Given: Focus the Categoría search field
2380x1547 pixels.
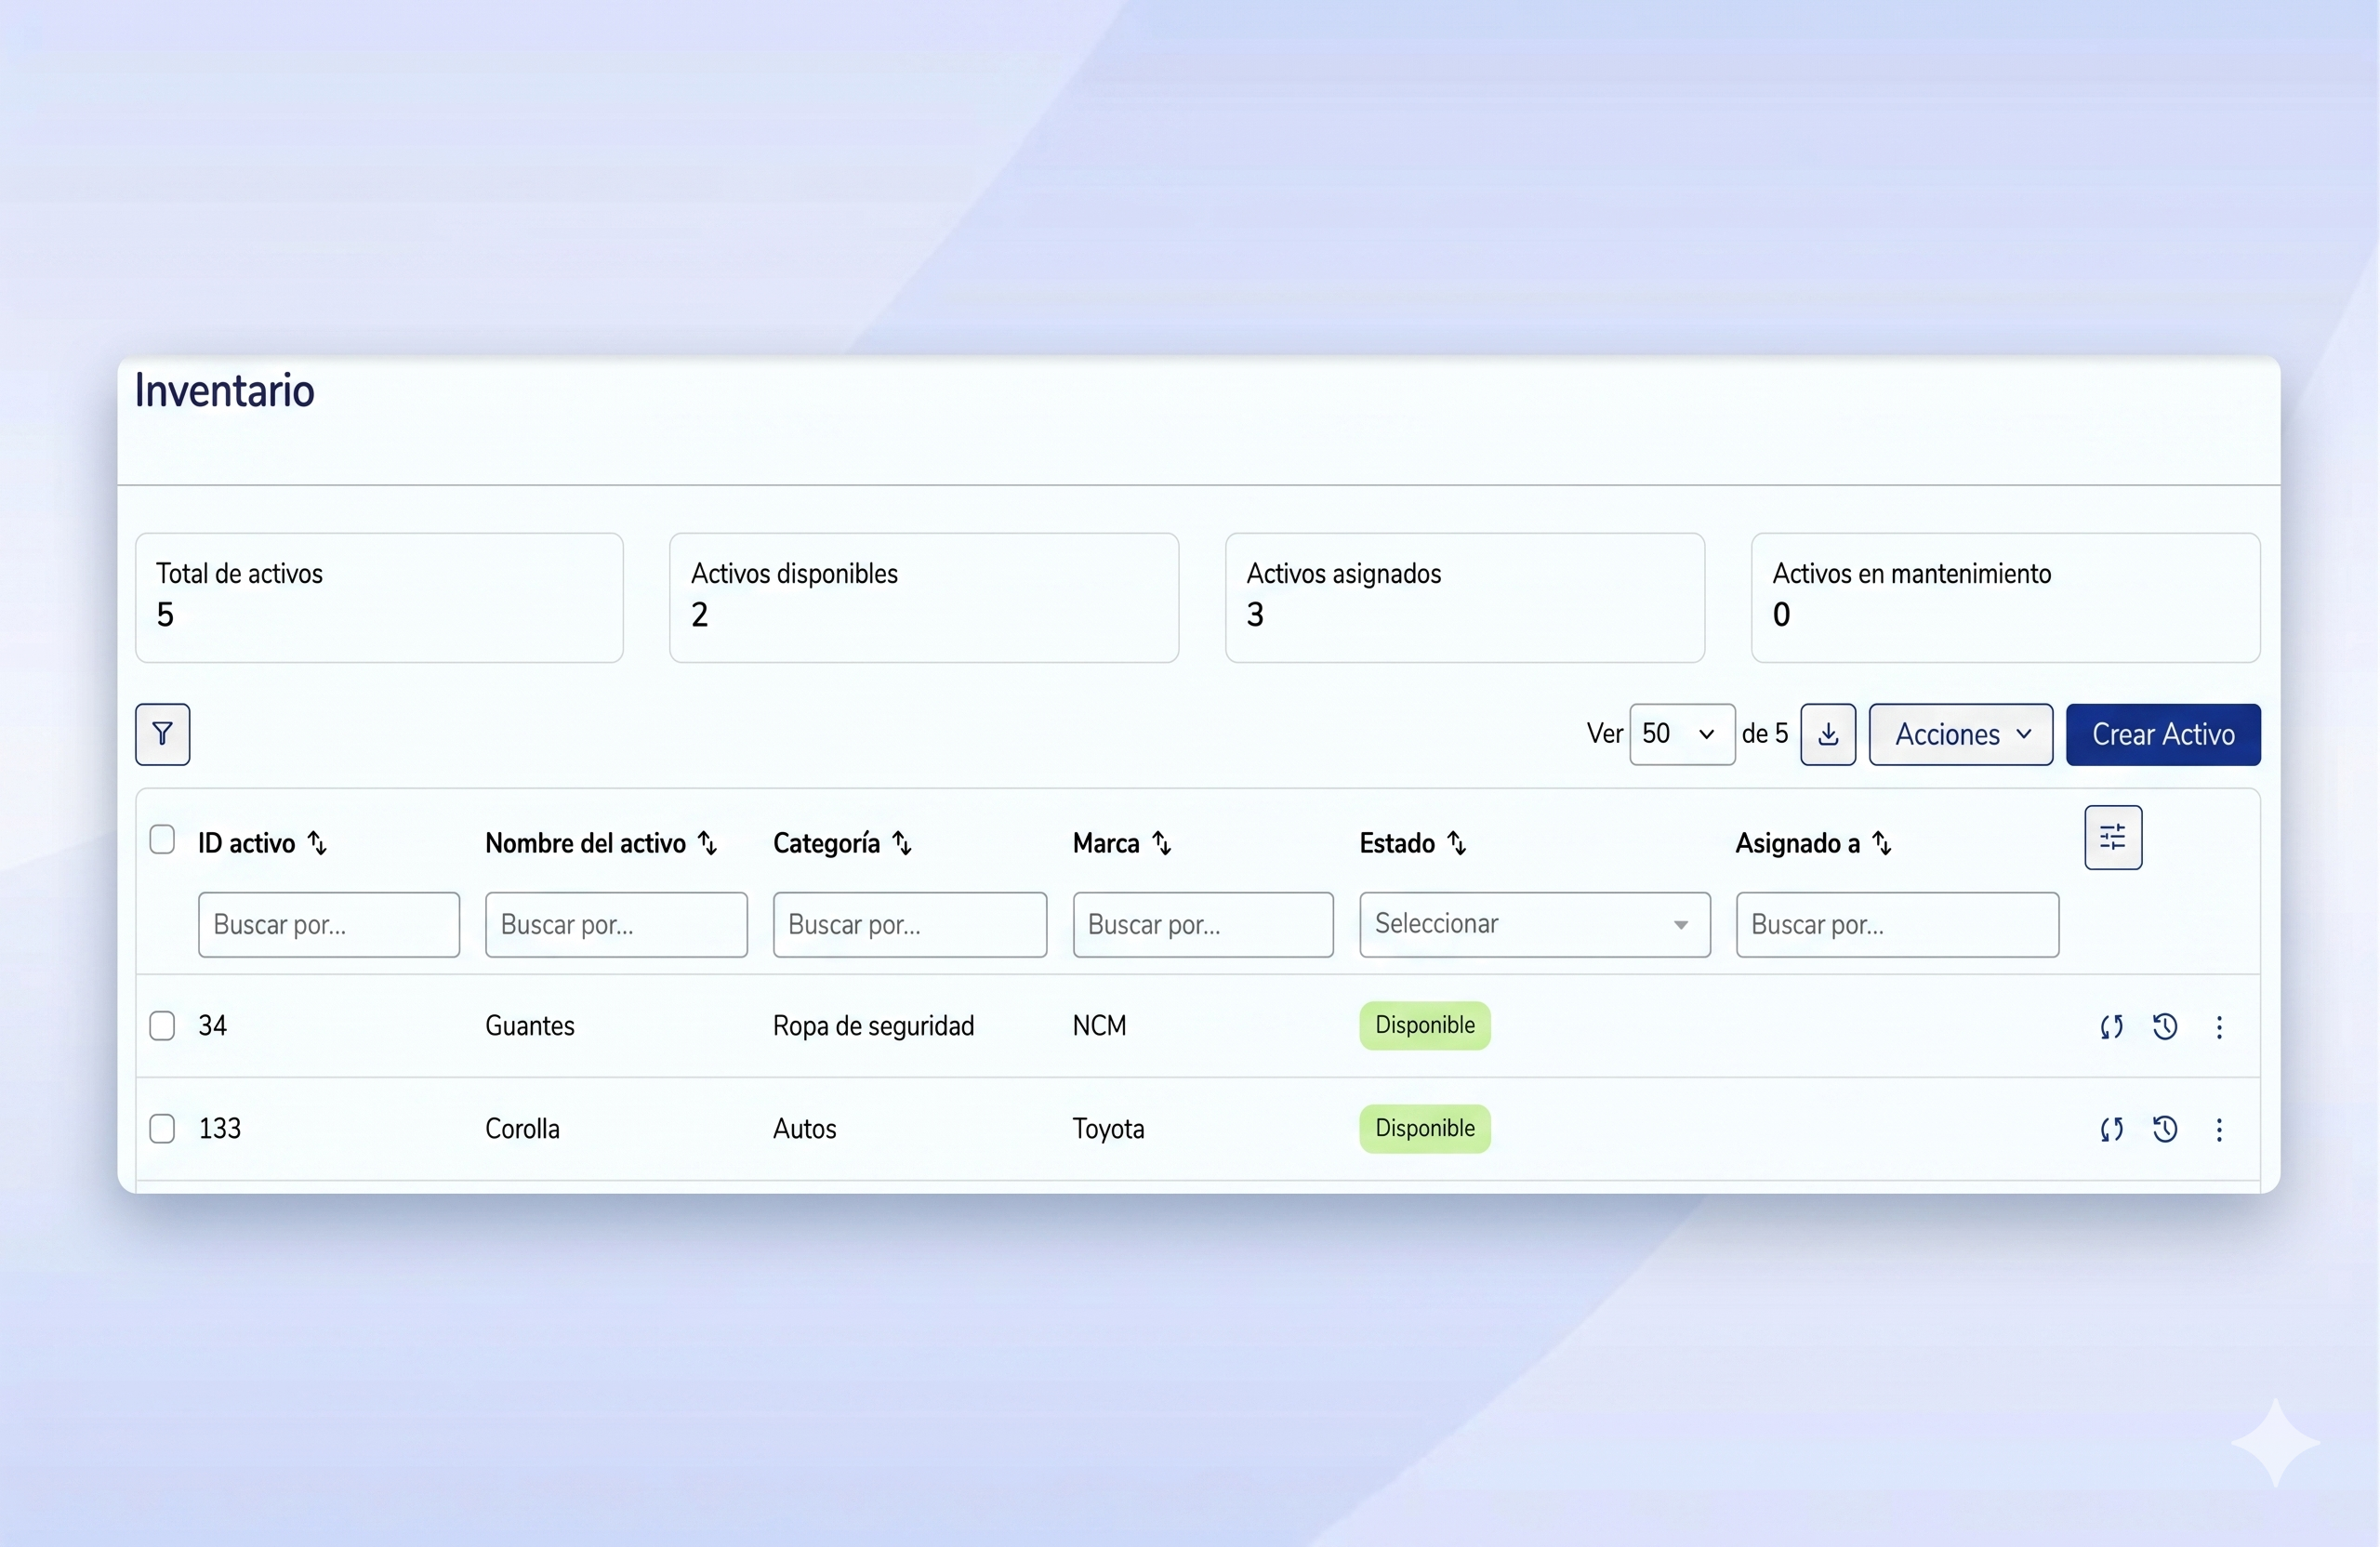Looking at the screenshot, I should click(x=910, y=924).
